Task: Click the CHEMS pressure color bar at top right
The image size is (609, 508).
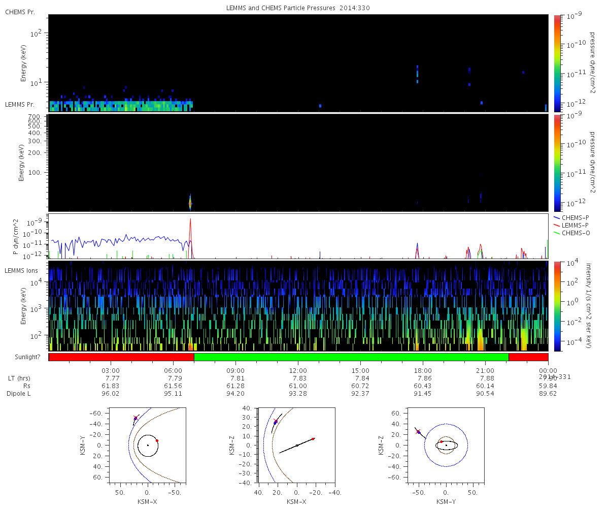Action: coord(557,62)
